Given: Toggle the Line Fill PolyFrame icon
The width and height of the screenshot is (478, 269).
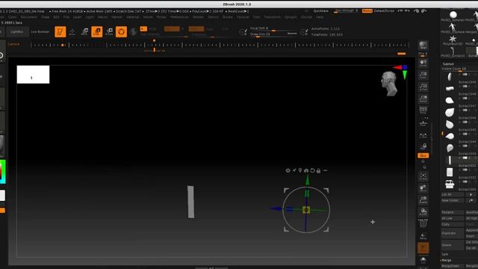Looking at the screenshot, I should click(x=423, y=223).
